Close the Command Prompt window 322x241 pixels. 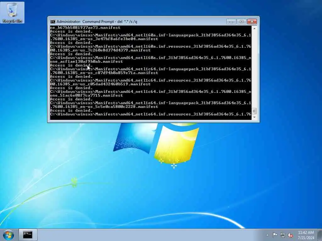(x=252, y=22)
